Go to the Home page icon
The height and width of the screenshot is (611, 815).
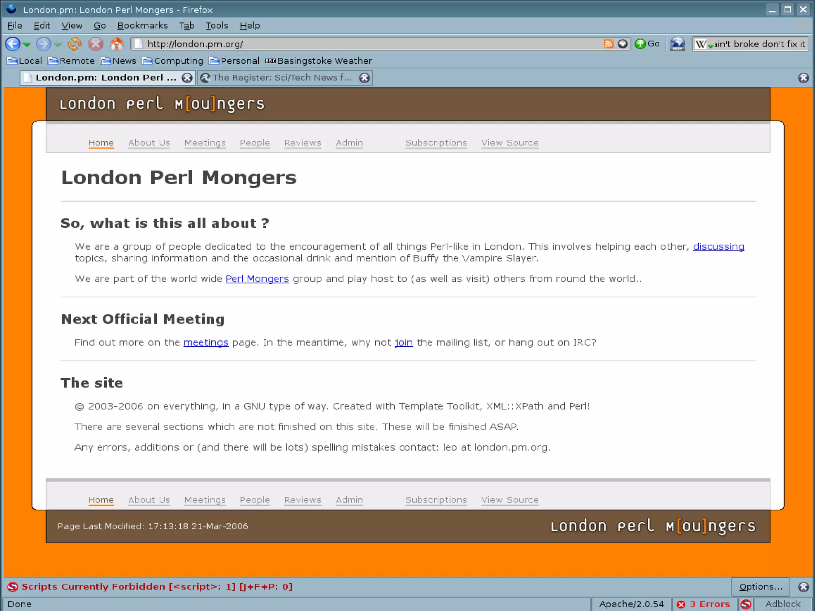point(117,44)
